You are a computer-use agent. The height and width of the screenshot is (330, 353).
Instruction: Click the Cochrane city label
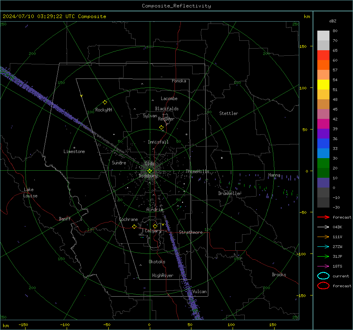[128, 219]
